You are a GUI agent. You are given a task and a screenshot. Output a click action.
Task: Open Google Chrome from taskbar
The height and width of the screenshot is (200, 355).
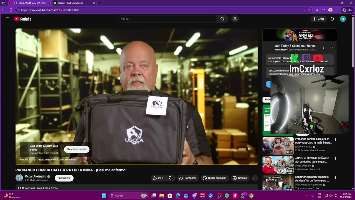(x=251, y=196)
